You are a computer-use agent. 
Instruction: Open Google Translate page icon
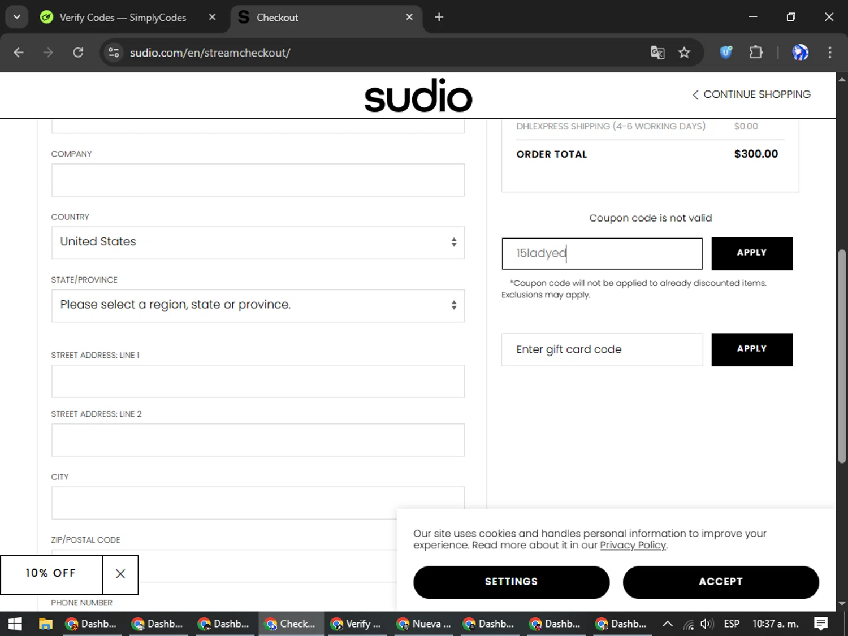(x=657, y=53)
